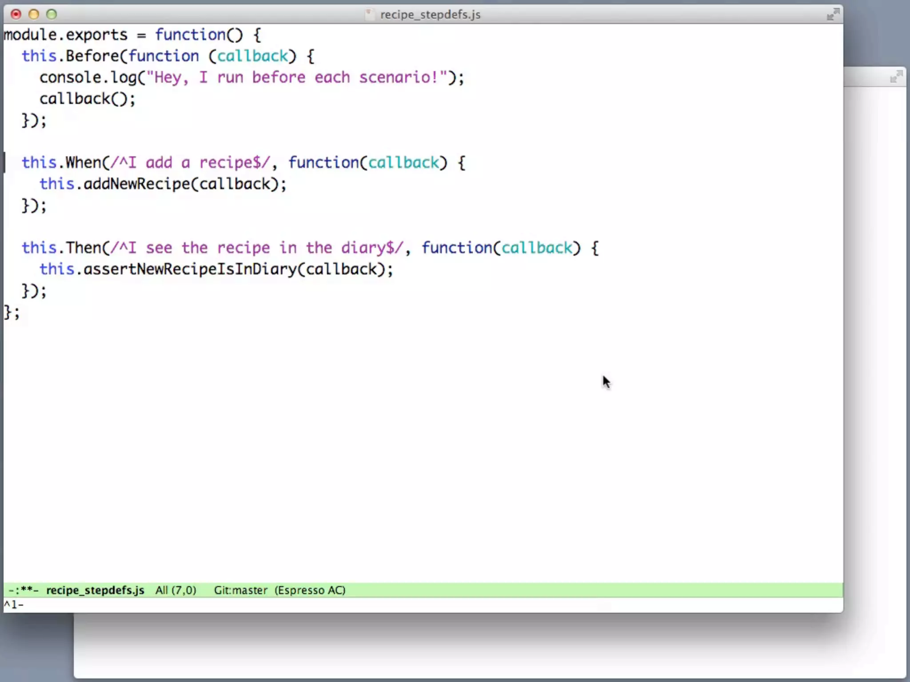Click the minibuffer echo area showing ^1-
910x682 pixels.
(14, 605)
